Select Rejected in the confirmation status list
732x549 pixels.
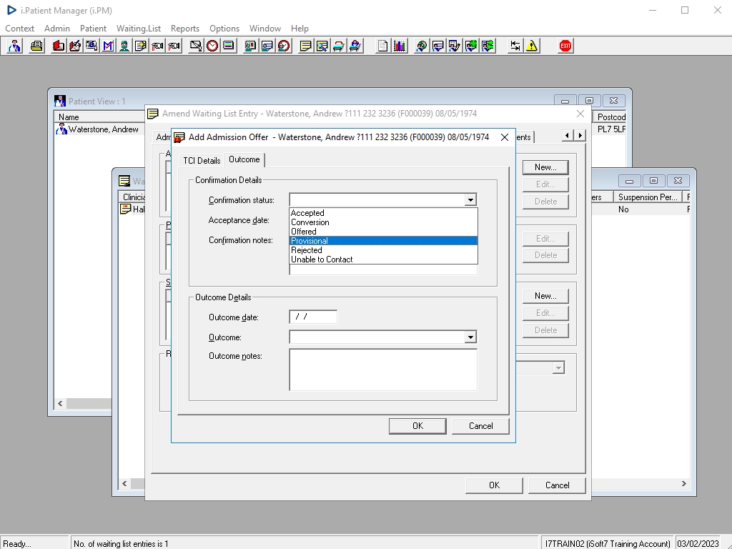point(383,250)
